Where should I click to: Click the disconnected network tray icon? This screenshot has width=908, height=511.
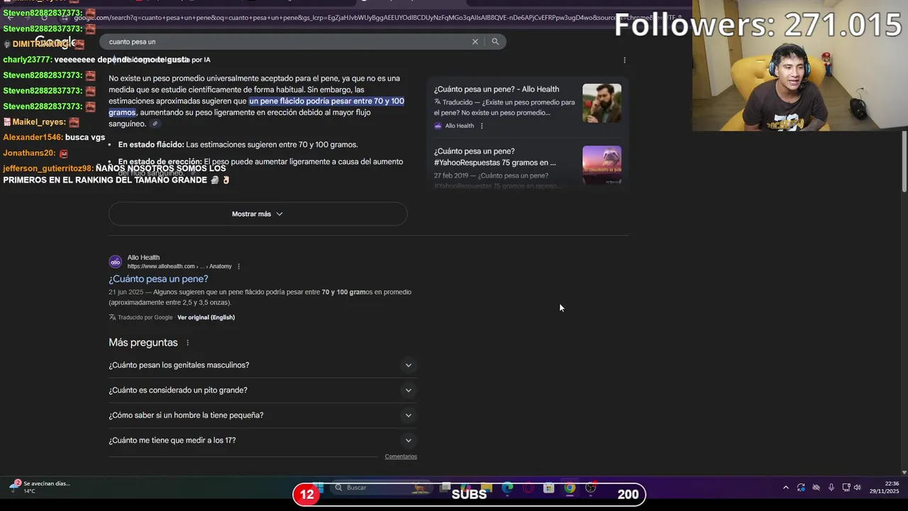[816, 488]
